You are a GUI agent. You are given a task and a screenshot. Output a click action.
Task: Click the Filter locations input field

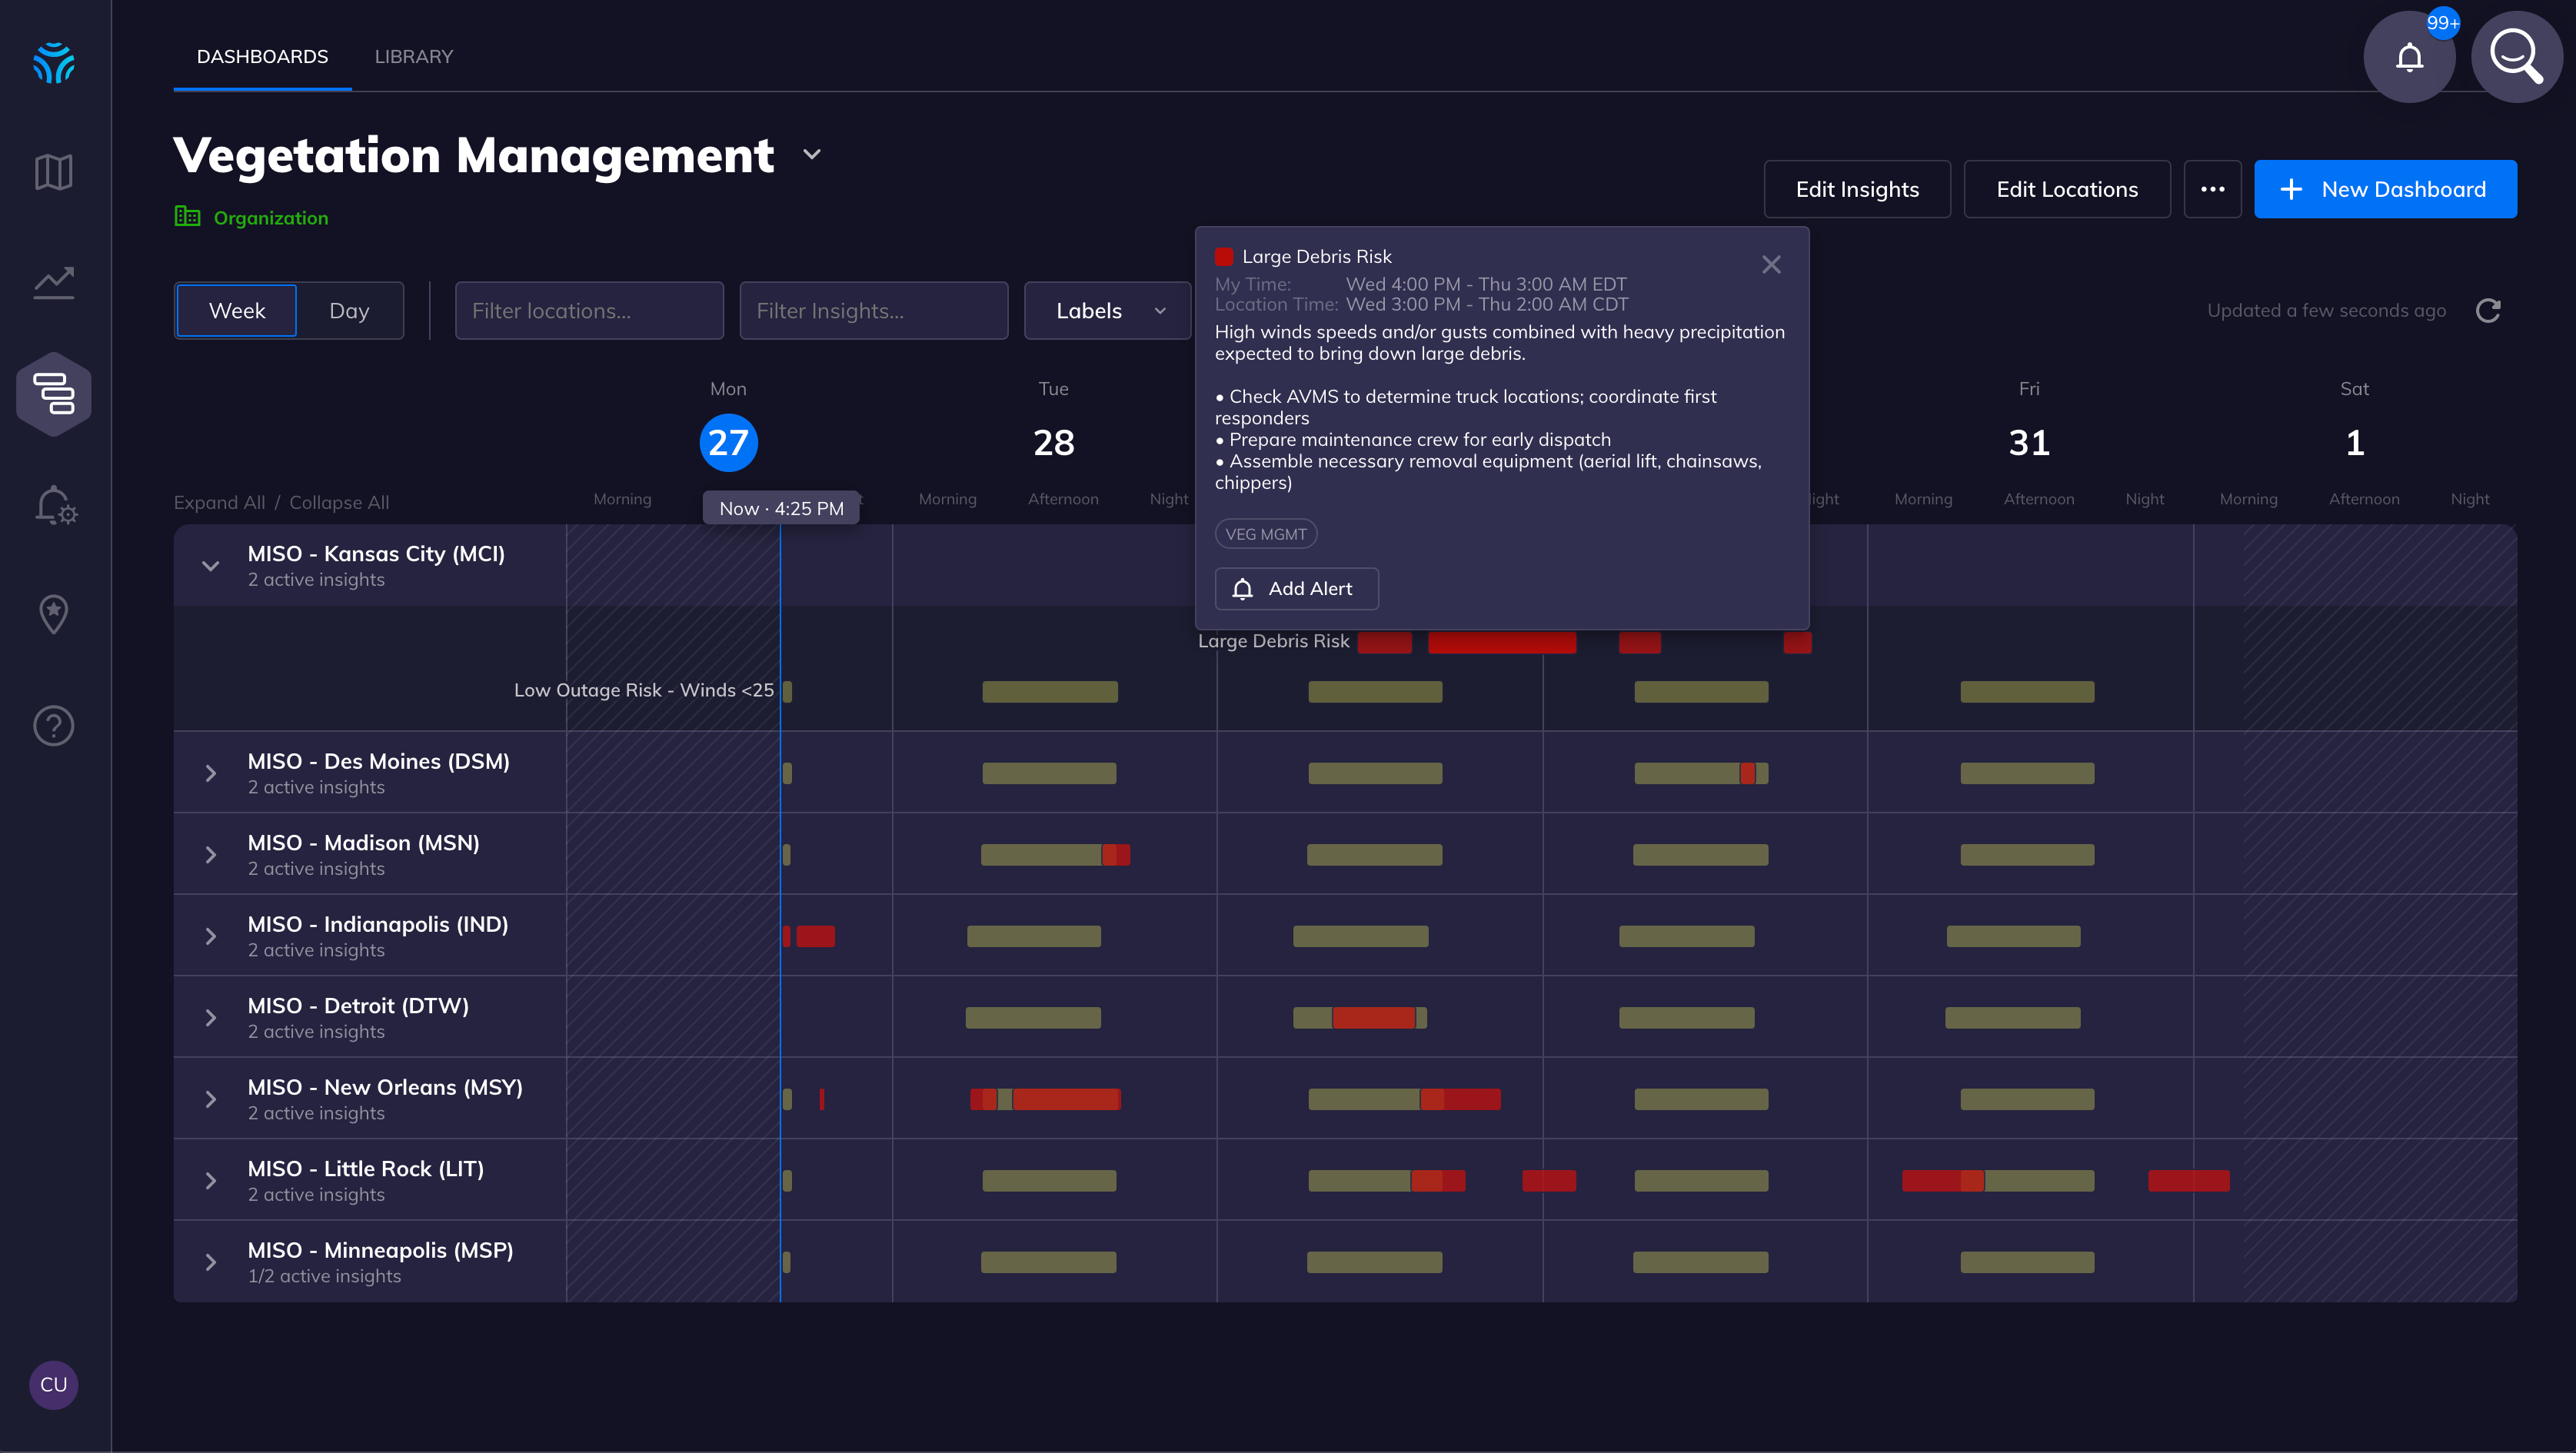[589, 311]
